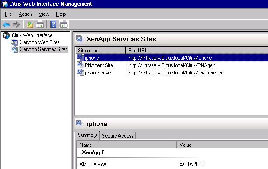The image size is (268, 169).
Task: Click the iphone site row icon
Action: click(80, 57)
